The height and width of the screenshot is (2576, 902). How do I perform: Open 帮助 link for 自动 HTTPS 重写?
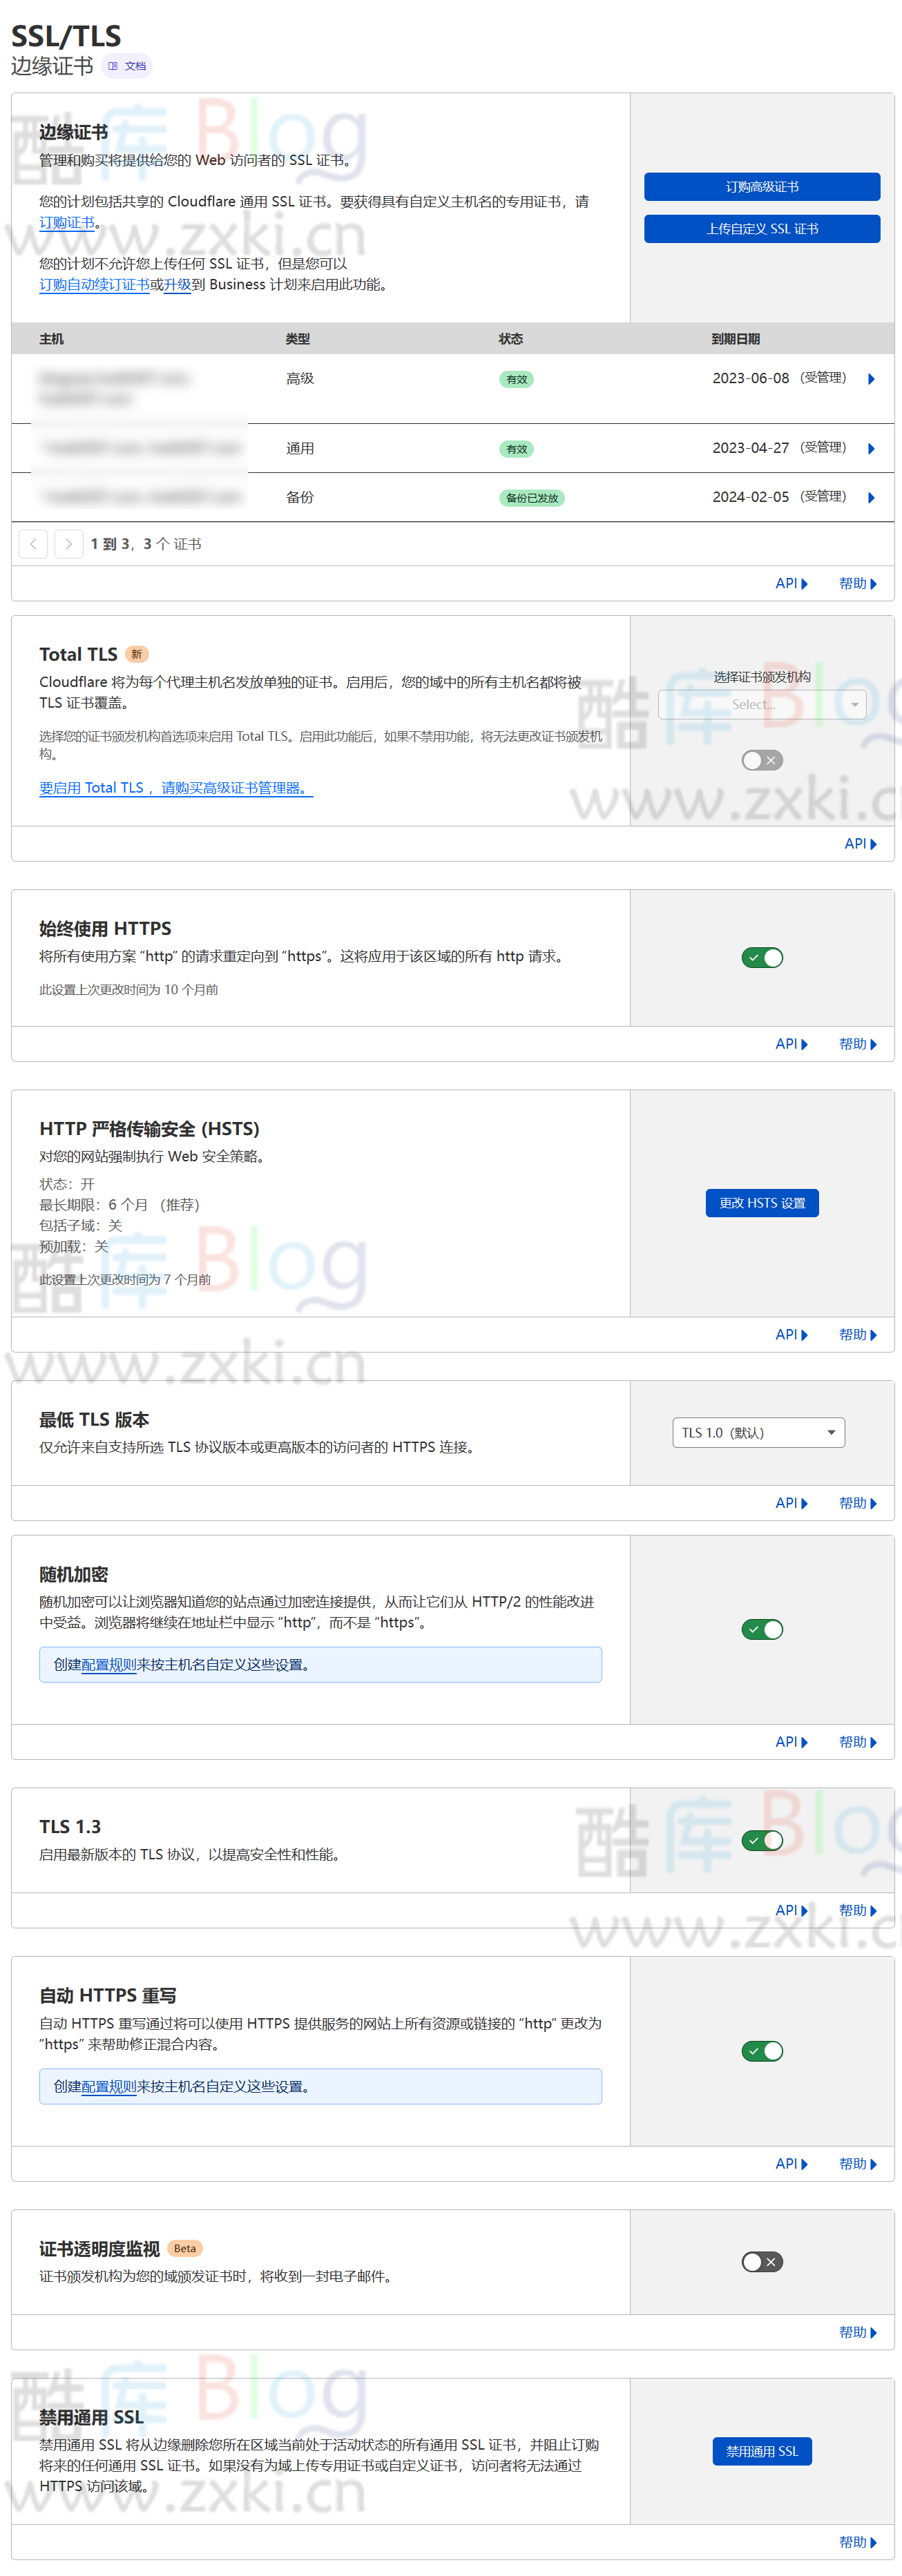[858, 2164]
